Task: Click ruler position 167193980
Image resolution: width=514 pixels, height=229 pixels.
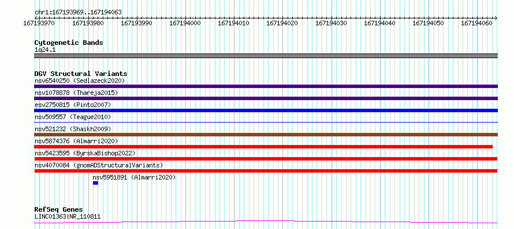Action: [x=88, y=23]
